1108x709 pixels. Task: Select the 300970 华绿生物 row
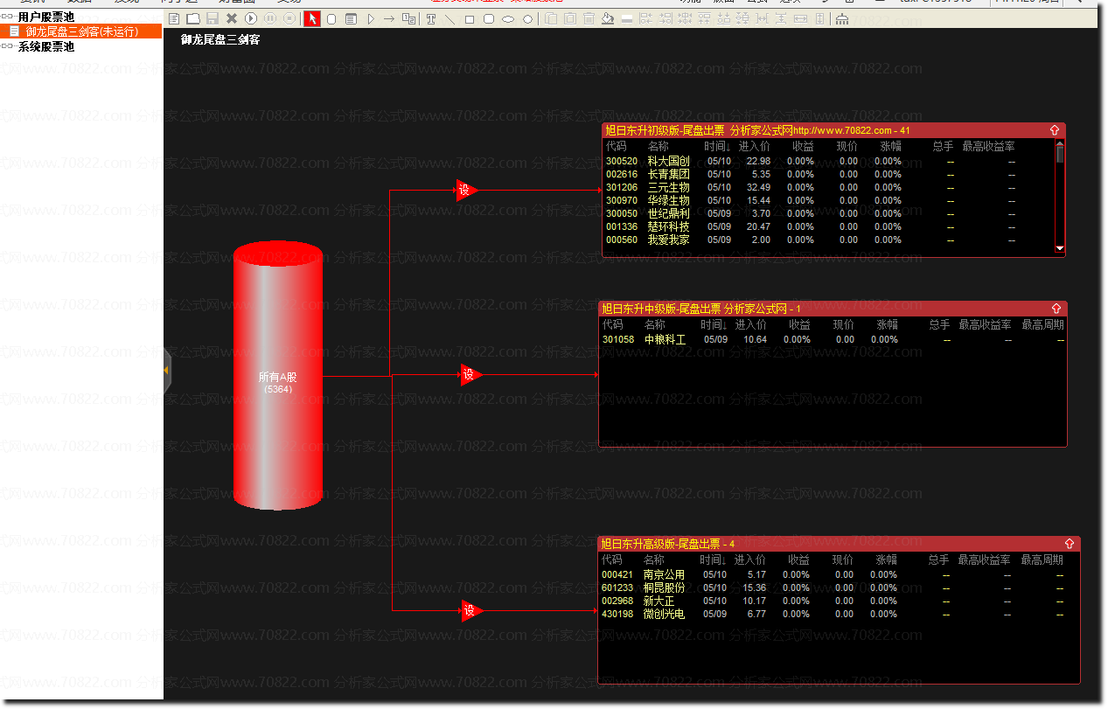coord(828,201)
